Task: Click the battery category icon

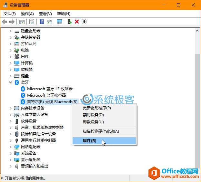Action: coord(17,50)
